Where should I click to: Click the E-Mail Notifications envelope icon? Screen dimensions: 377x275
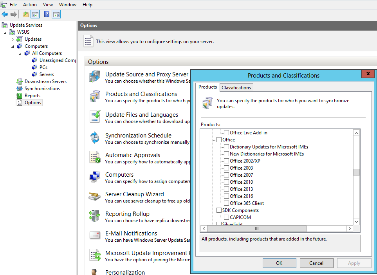[95, 235]
